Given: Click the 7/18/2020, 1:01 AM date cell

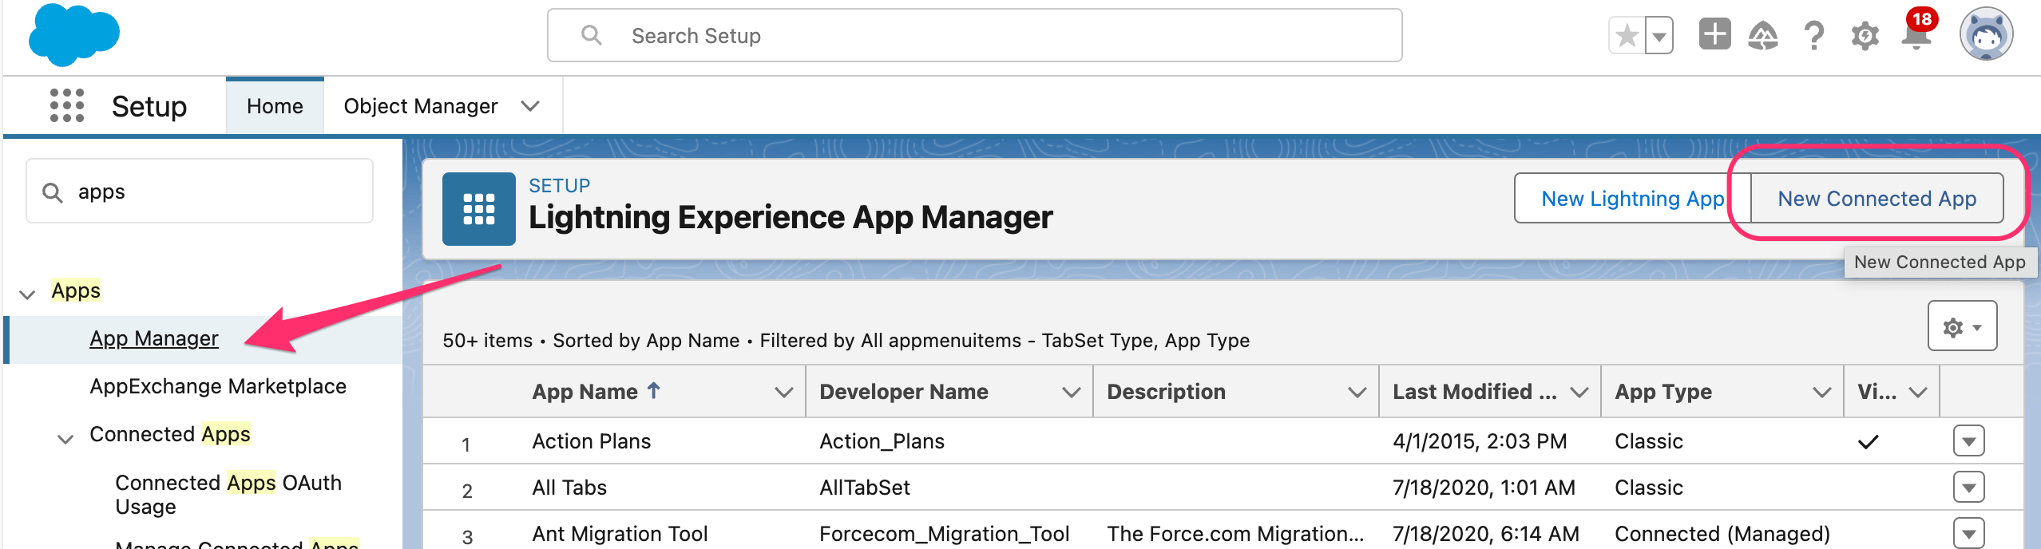Looking at the screenshot, I should click(1484, 487).
